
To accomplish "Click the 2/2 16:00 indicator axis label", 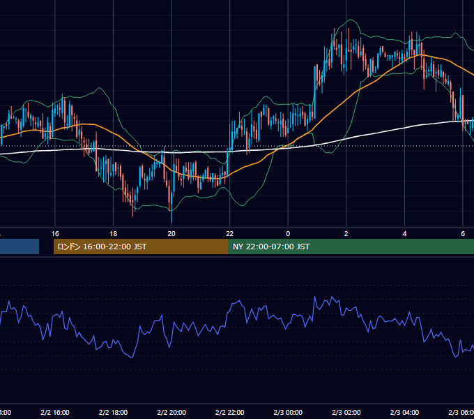I will pos(55,412).
